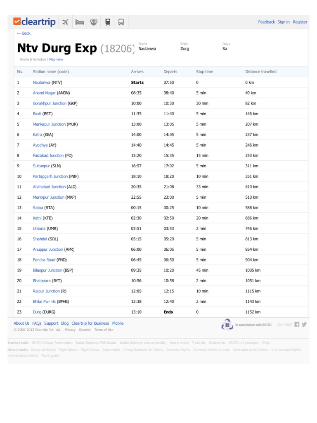Open the Facebook connect icon
Screen dimensions: 317x423
point(297,324)
